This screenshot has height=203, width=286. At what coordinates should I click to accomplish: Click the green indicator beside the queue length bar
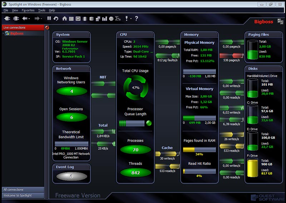point(149,123)
